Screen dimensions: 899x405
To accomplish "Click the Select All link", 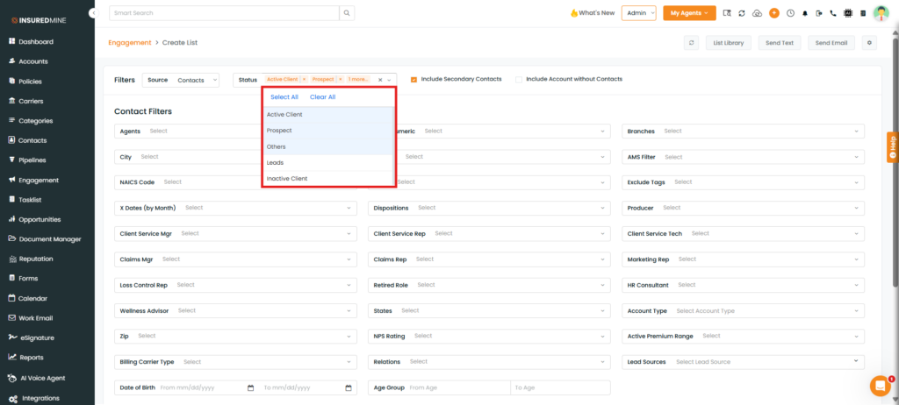I will 284,97.
